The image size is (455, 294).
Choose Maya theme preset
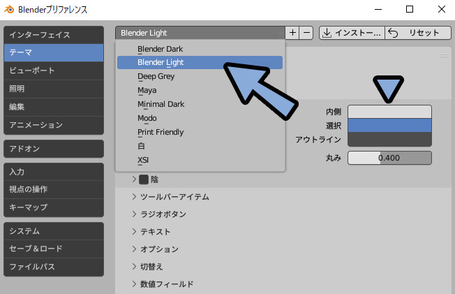200,90
